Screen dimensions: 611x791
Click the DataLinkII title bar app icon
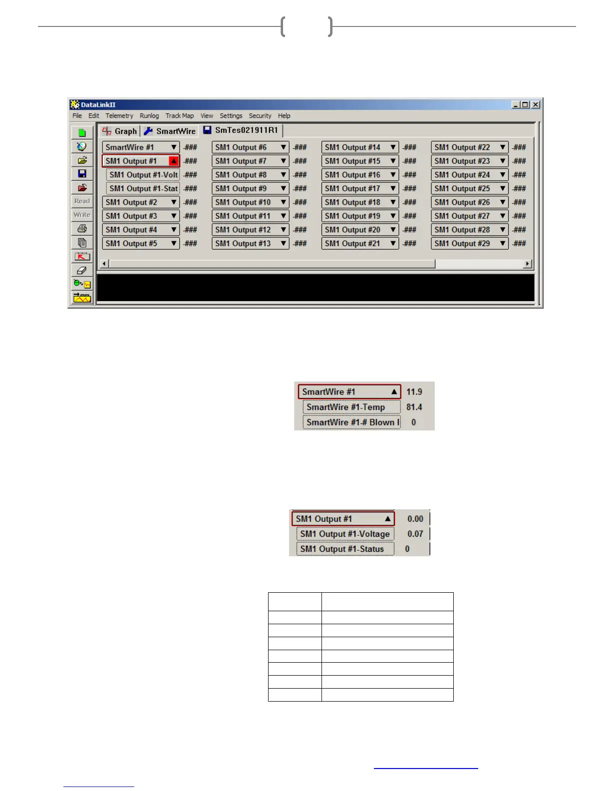click(75, 104)
